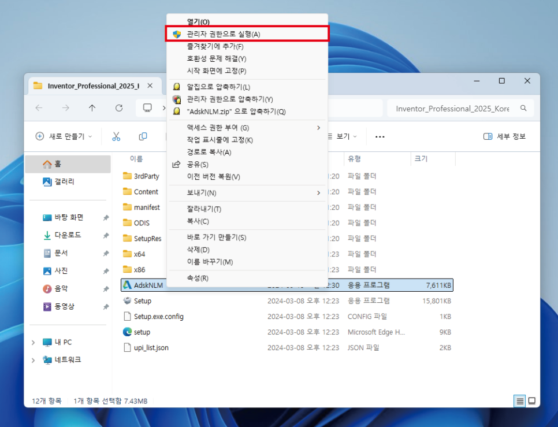
Task: Open the three-dot more options menu
Action: coord(380,136)
